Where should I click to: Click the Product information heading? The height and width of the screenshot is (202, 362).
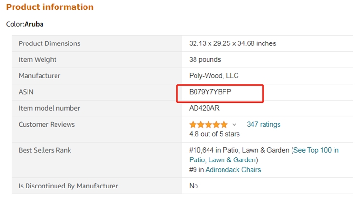[50, 7]
